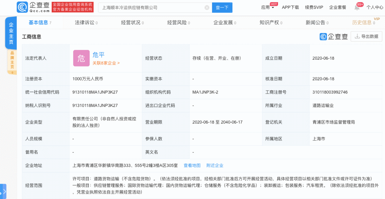Click registration authority 青浦区市场监督管理局
The width and height of the screenshot is (385, 199).
click(333, 122)
